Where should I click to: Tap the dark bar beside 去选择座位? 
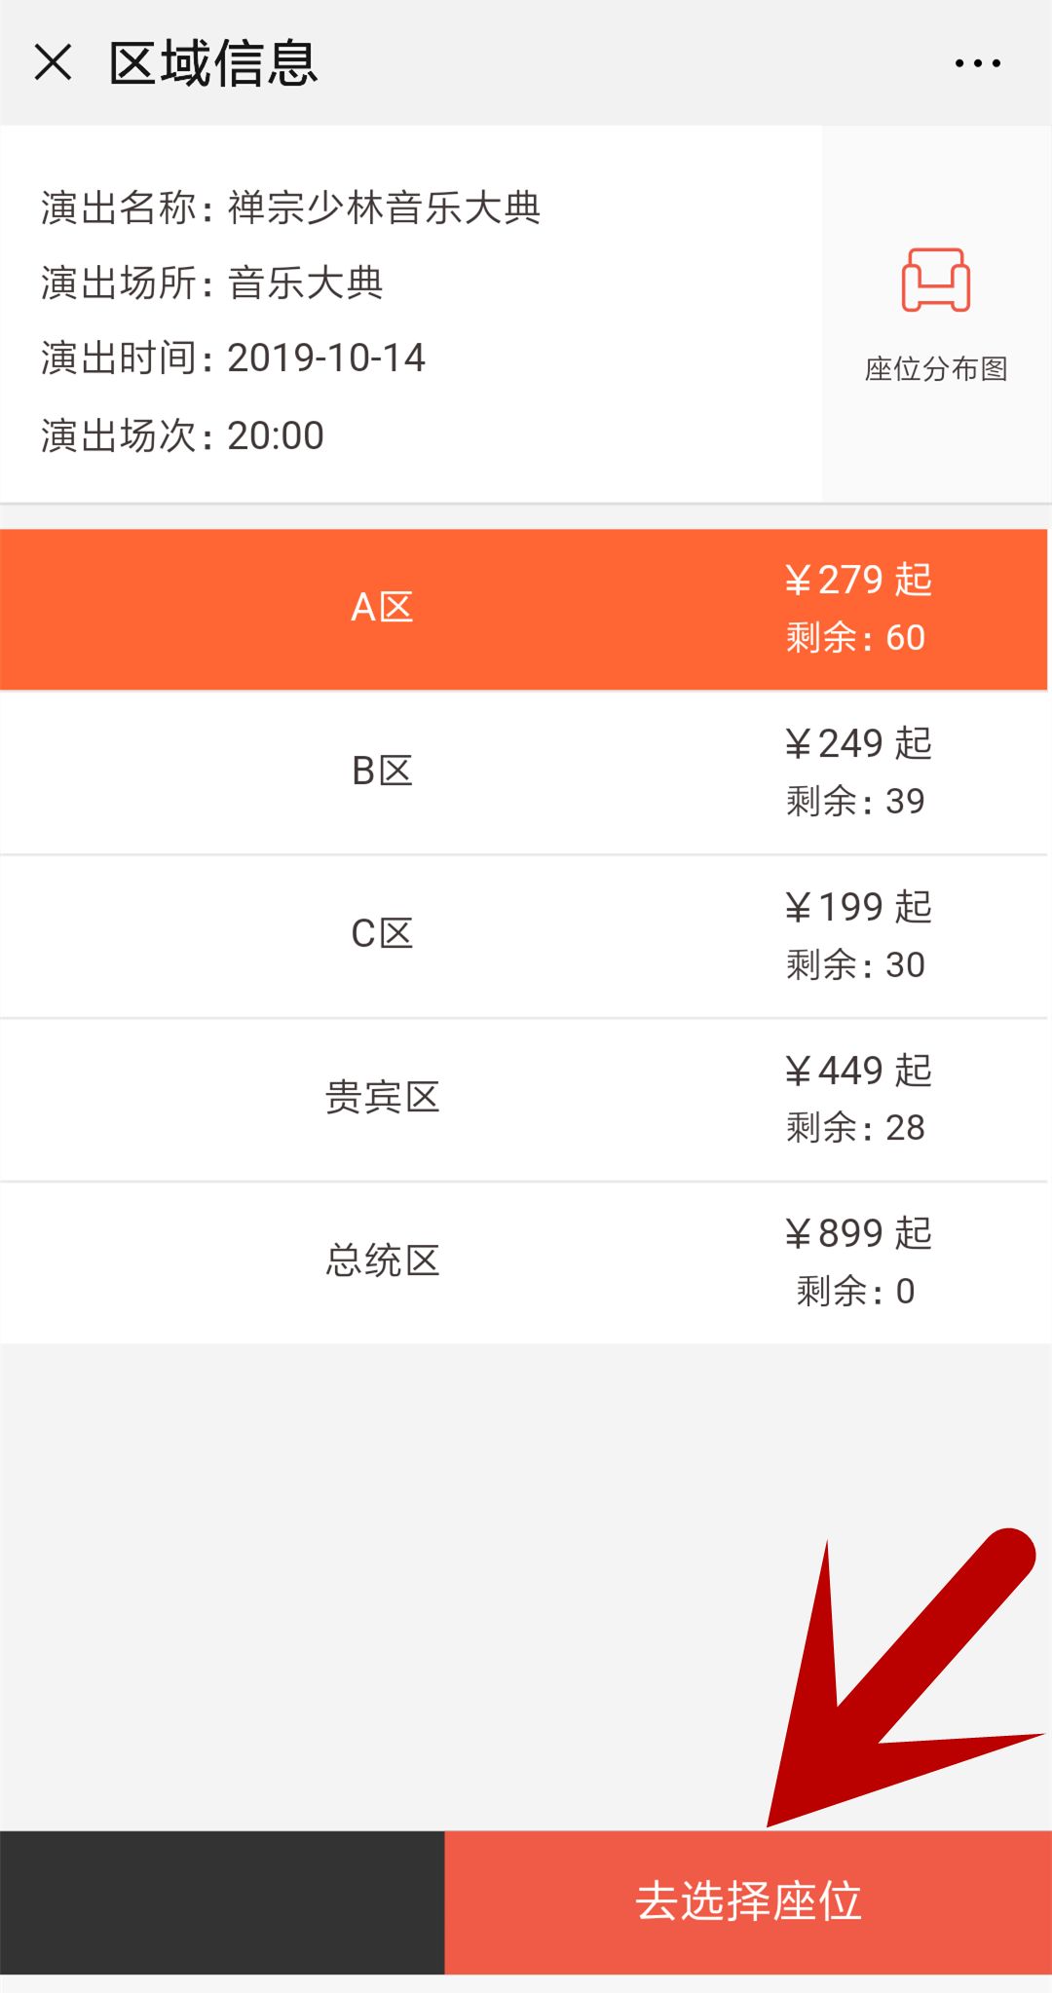(x=222, y=1901)
